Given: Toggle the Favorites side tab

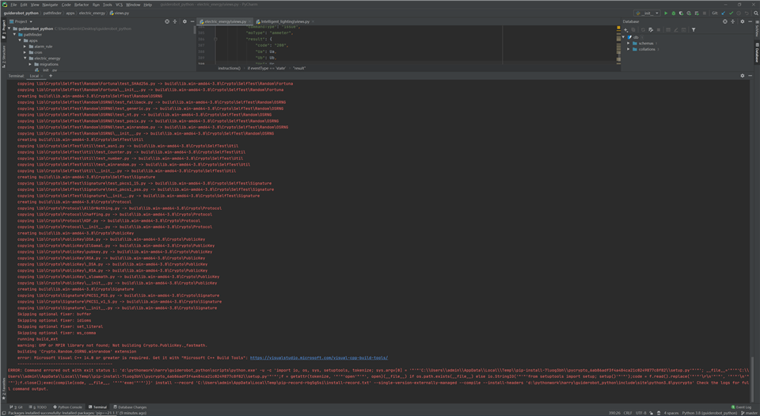Looking at the screenshot, I should 4,387.
